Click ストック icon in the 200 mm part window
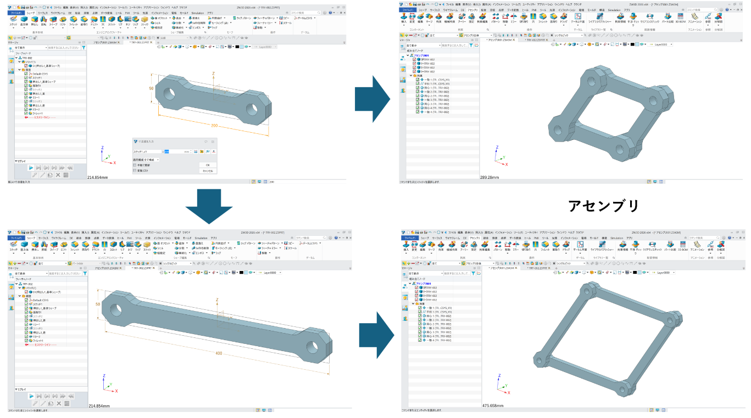751x418 pixels. (144, 20)
